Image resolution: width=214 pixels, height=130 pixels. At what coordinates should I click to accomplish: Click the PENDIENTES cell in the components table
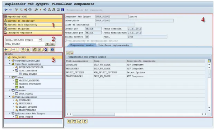coord(80,68)
